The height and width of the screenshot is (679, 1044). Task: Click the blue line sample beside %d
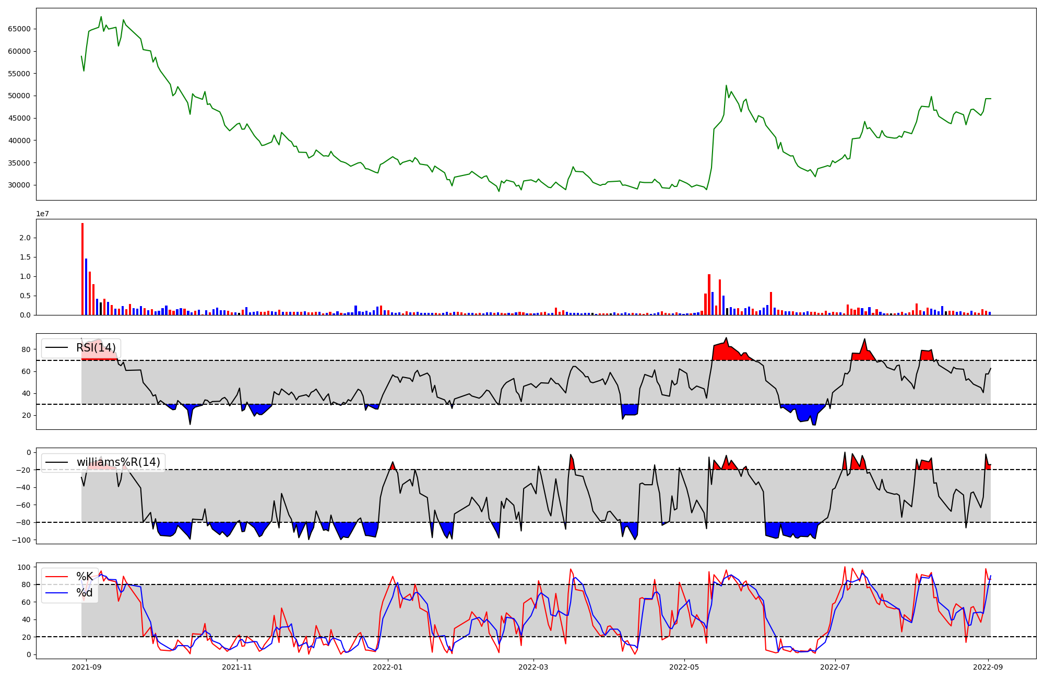(57, 593)
